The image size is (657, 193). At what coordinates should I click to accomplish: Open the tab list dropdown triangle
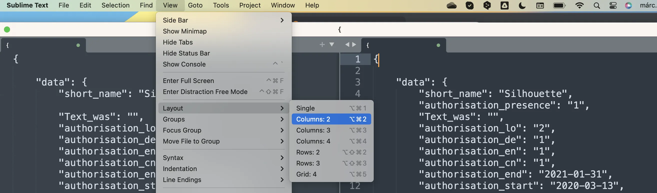[332, 44]
